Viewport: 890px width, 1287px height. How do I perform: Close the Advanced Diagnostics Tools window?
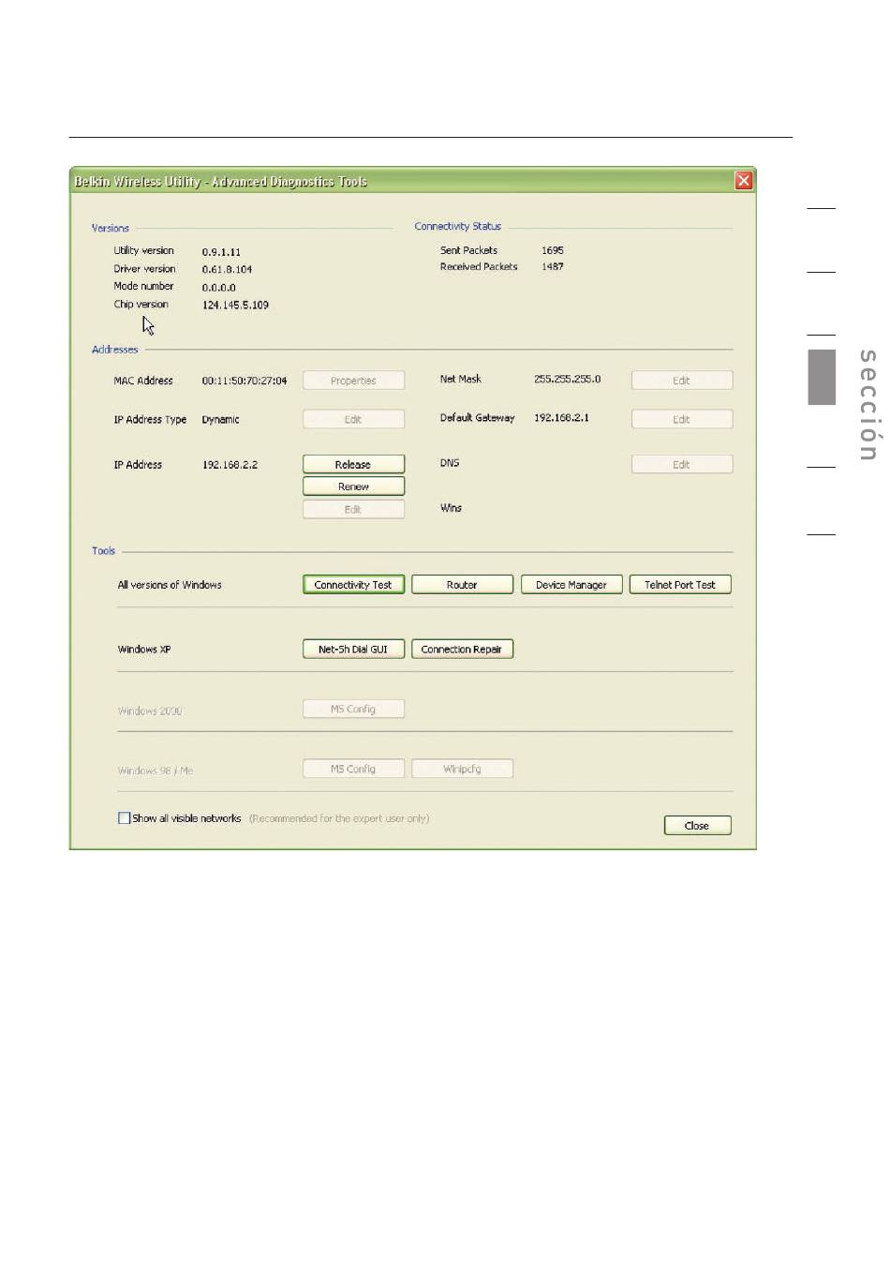[743, 181]
